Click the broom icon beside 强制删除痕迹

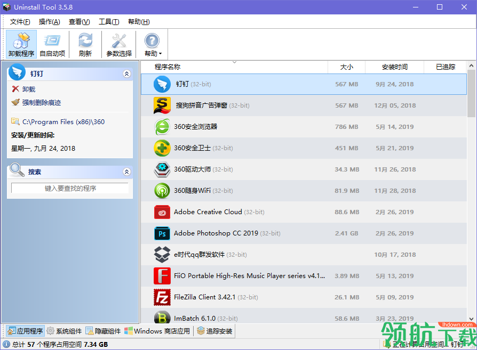click(x=15, y=102)
